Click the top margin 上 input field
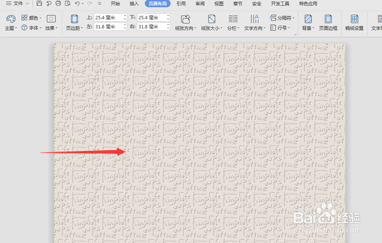The height and width of the screenshot is (243, 382). pos(109,18)
